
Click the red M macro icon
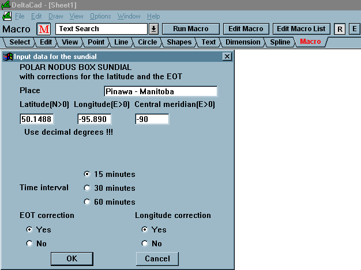click(x=44, y=29)
